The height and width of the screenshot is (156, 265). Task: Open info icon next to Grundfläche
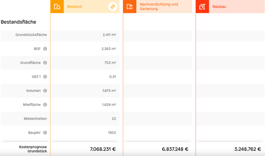(x=45, y=63)
